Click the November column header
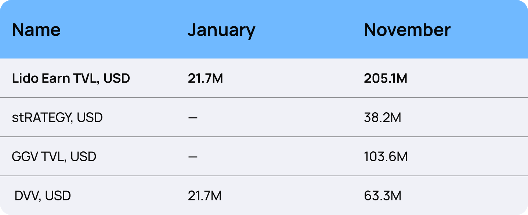The image size is (528, 215). [x=407, y=30]
